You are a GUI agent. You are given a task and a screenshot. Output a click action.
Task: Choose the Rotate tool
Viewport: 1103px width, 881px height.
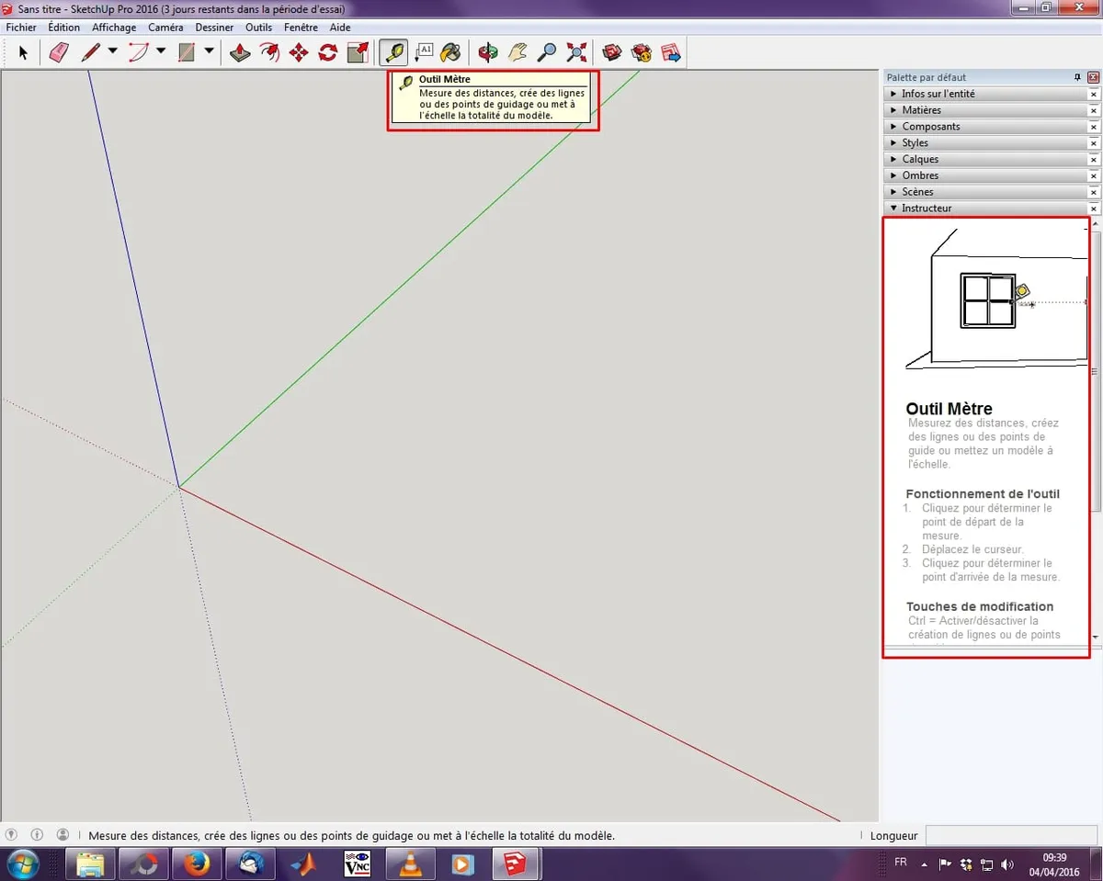coord(328,52)
